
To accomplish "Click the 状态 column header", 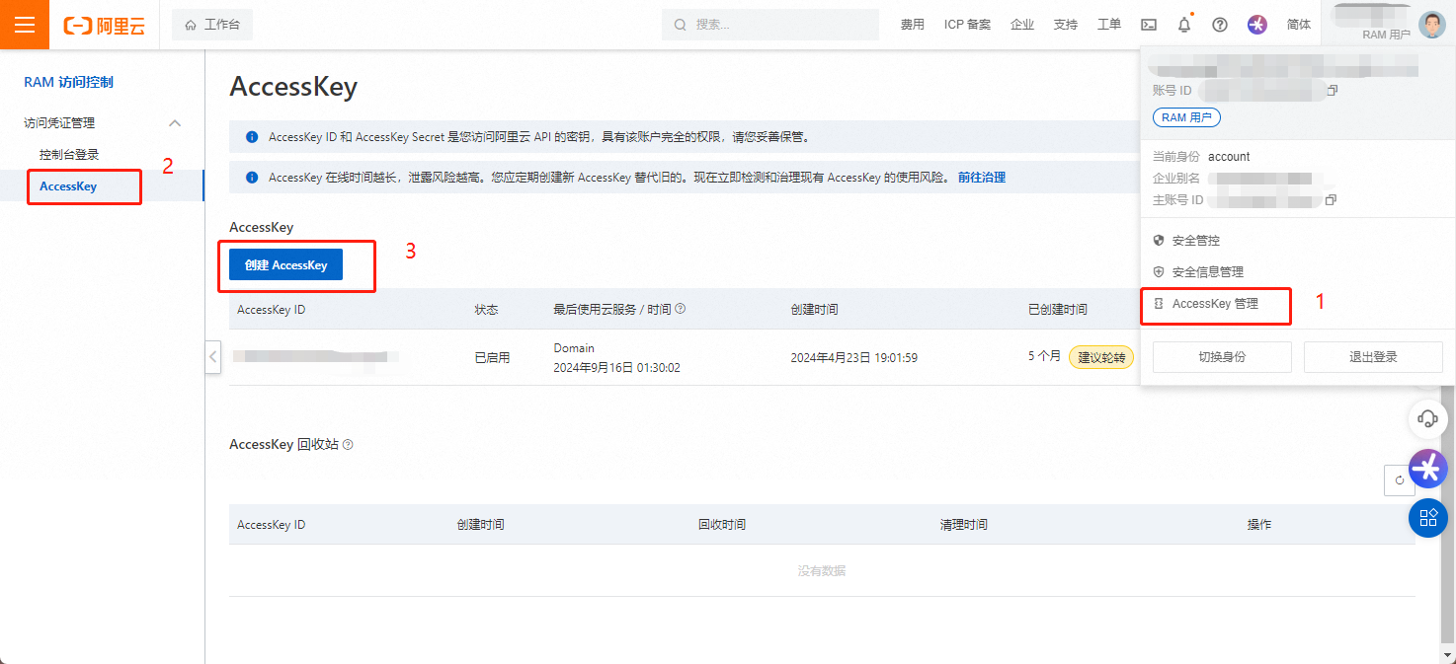I will 486,310.
